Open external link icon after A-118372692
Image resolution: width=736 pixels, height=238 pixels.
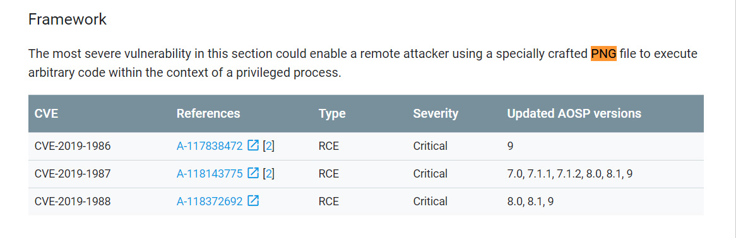253,201
